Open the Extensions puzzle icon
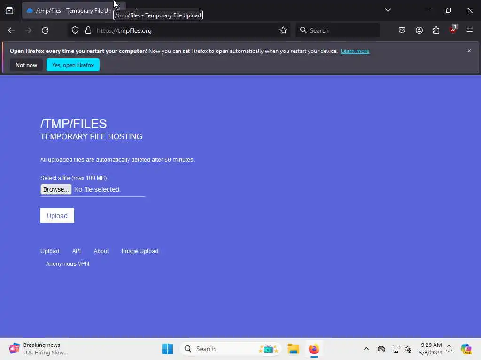 pyautogui.click(x=436, y=30)
